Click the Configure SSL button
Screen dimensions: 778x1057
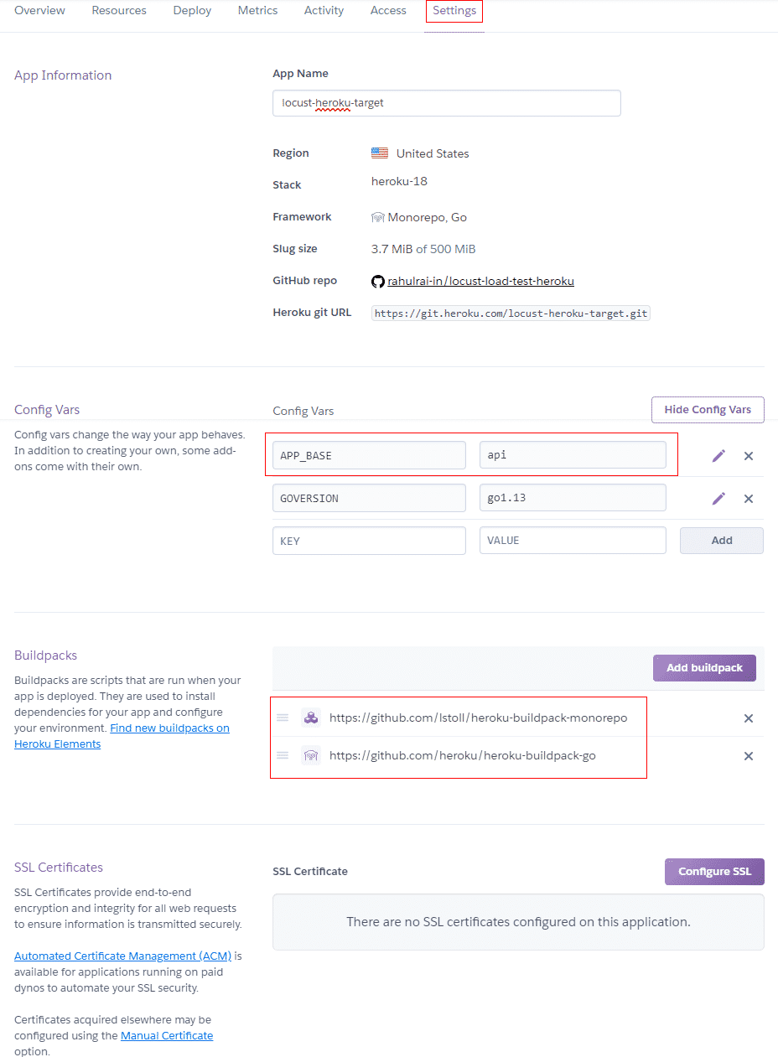point(714,871)
